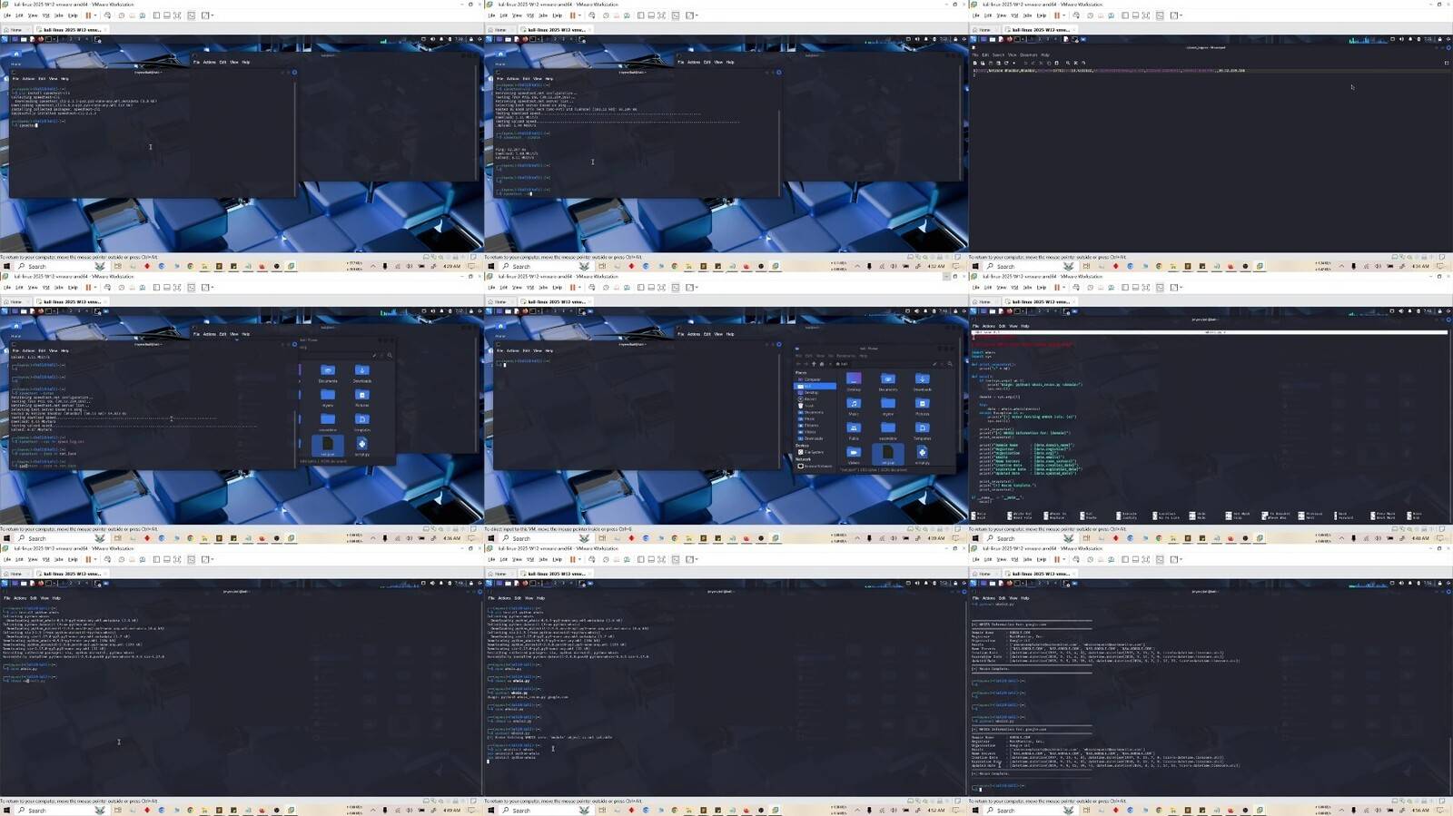
Task: Click Mousepad's find magnifier toolbar icon
Action: (1068, 63)
